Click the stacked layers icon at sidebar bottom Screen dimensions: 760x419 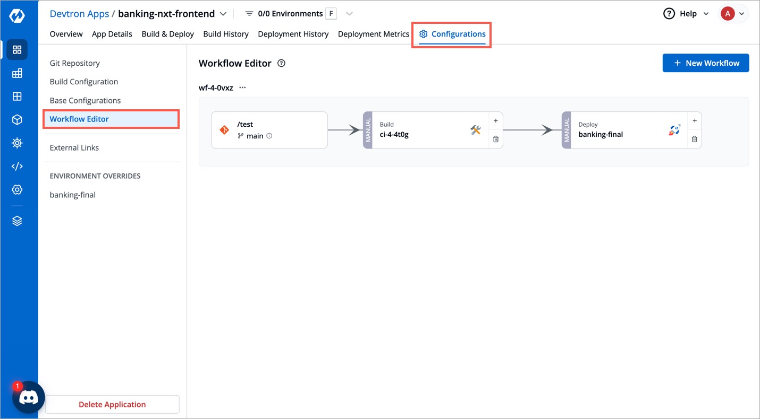click(16, 220)
